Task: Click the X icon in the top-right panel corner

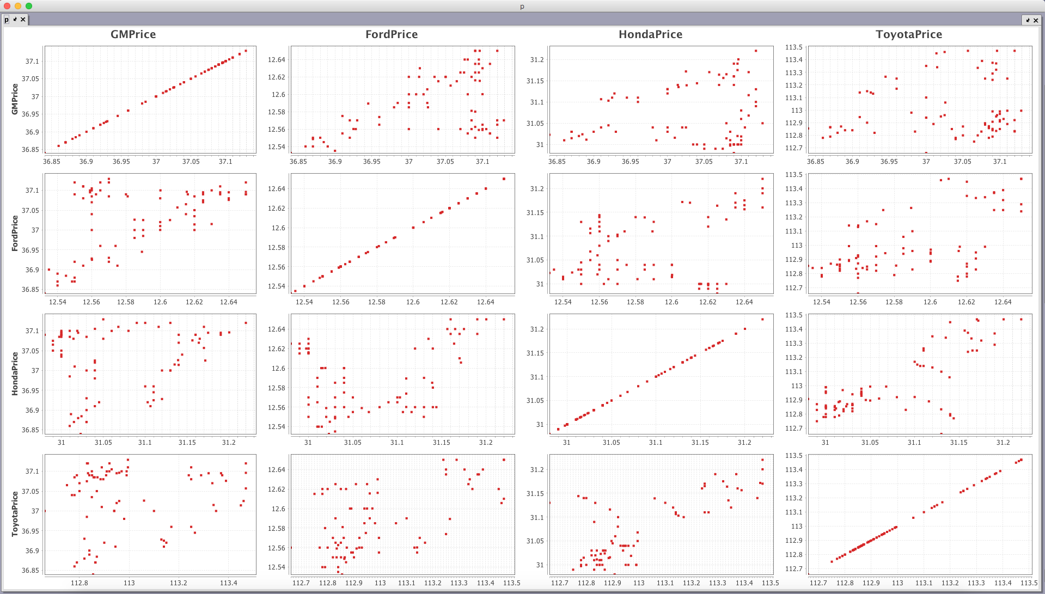Action: click(1036, 20)
